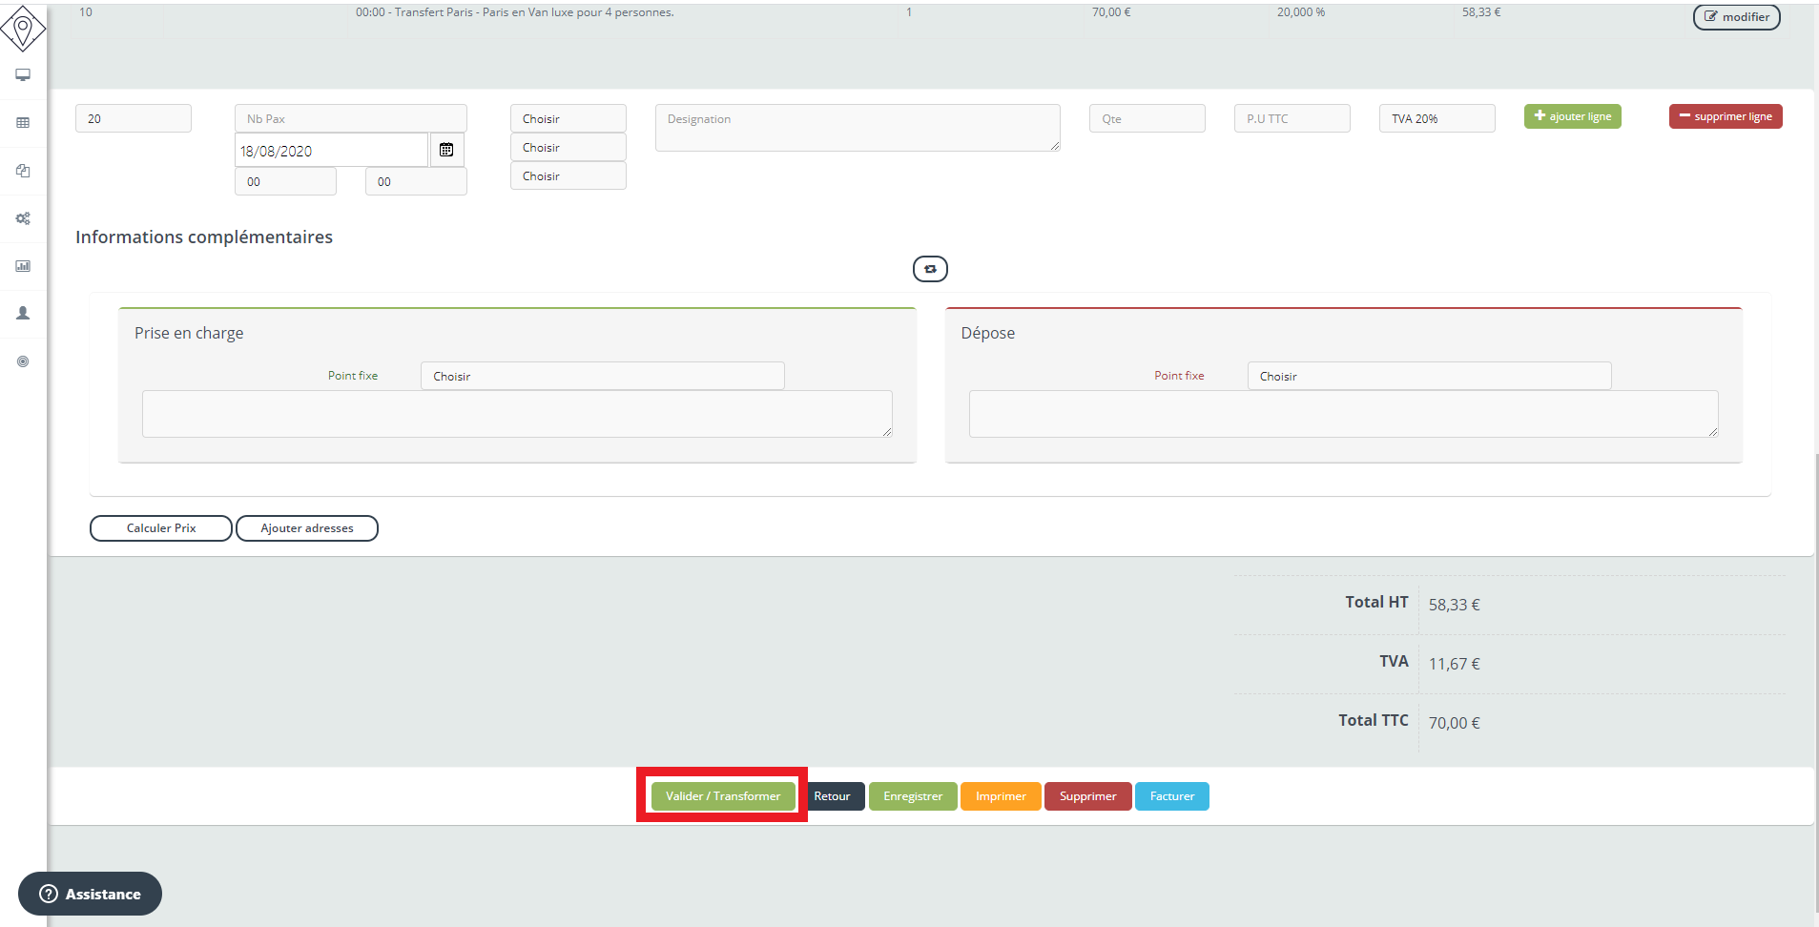1819x927 pixels.
Task: Open the calendar date picker
Action: click(446, 150)
